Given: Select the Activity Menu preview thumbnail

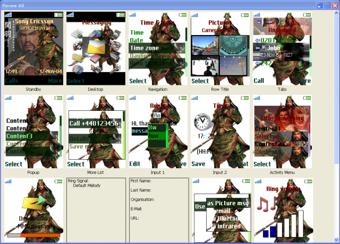Looking at the screenshot, I should click(x=282, y=132).
